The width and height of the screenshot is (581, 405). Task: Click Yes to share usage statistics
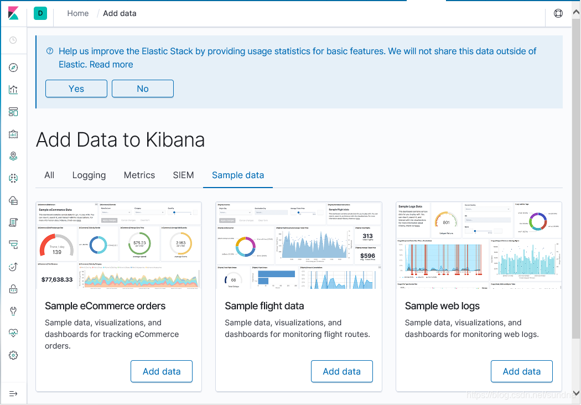[76, 89]
